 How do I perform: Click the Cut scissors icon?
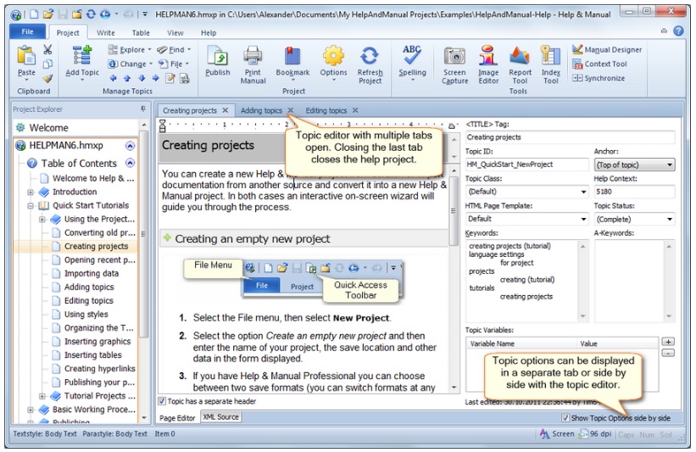pyautogui.click(x=47, y=49)
